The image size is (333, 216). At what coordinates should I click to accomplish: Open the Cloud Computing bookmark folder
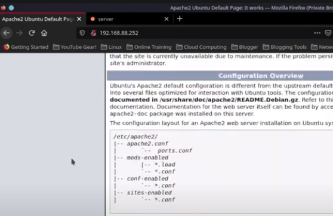(201, 47)
